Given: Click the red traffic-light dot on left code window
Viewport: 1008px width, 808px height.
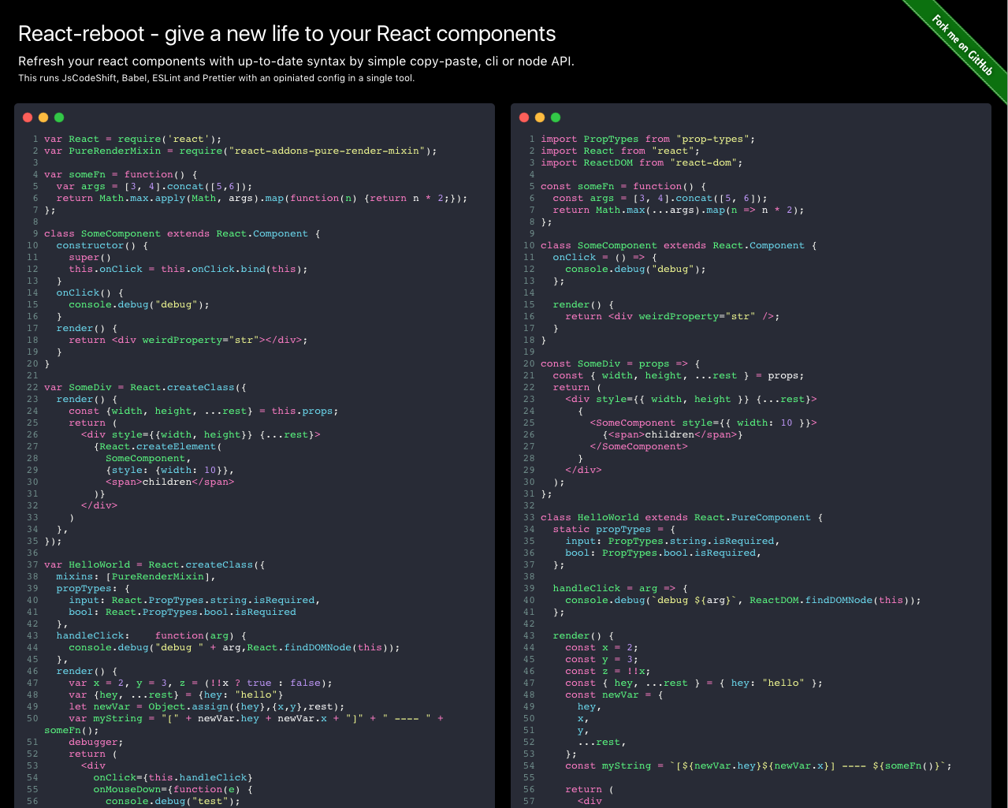Looking at the screenshot, I should (x=28, y=117).
